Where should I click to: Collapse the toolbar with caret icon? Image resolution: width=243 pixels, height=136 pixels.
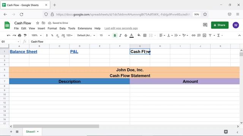coord(239,36)
